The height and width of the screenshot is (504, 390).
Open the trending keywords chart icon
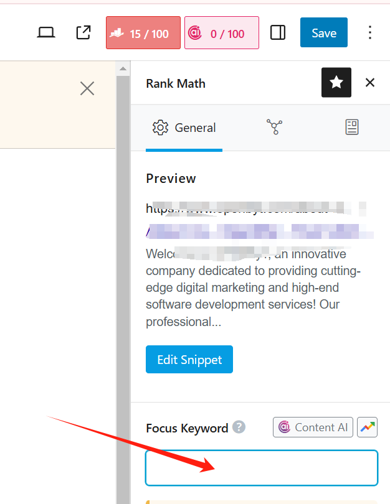[x=368, y=427]
